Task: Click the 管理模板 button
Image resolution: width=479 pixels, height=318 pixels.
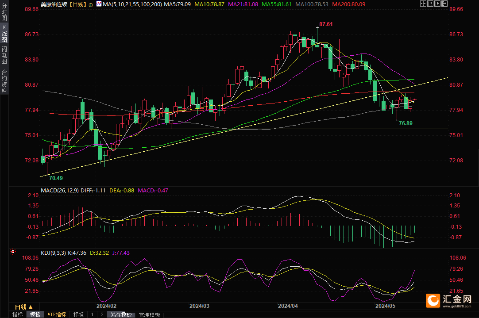Action: [x=150, y=314]
